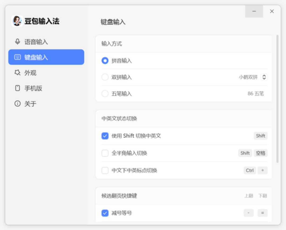Screen dimensions: 286x230
Task: Open the 小鹤双拼 scheme dropdown
Action: pyautogui.click(x=253, y=77)
